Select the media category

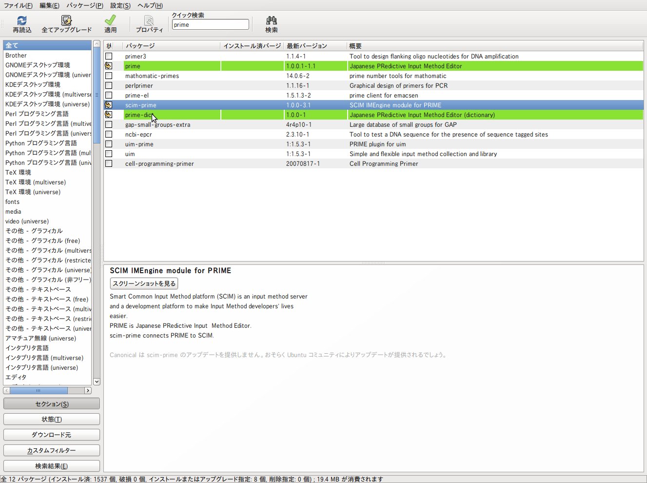click(13, 212)
